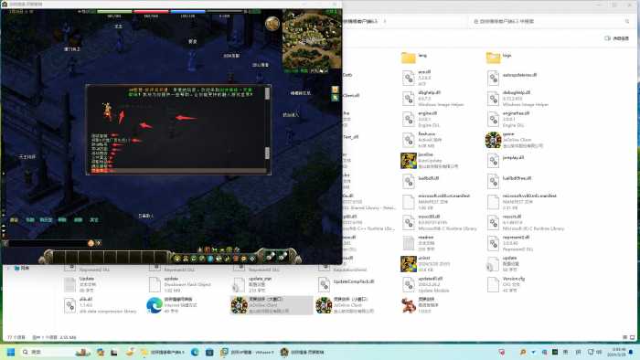Select the updatedll.dll Update Module file
The height and width of the screenshot is (360, 640).
pos(425,284)
